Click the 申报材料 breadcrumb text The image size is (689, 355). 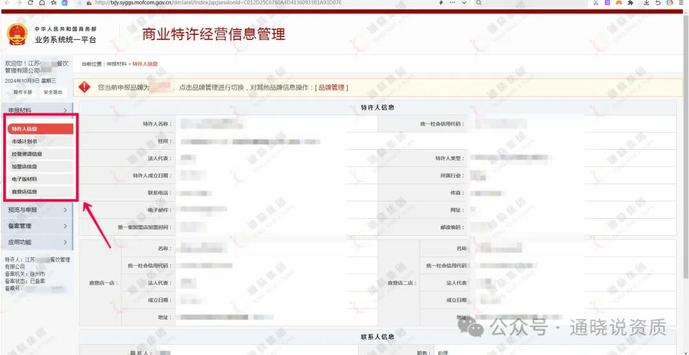pos(117,64)
